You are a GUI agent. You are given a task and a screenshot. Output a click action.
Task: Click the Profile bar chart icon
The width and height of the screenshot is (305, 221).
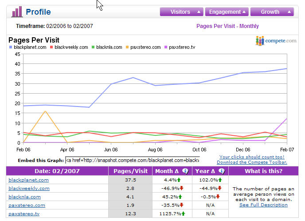17,12
